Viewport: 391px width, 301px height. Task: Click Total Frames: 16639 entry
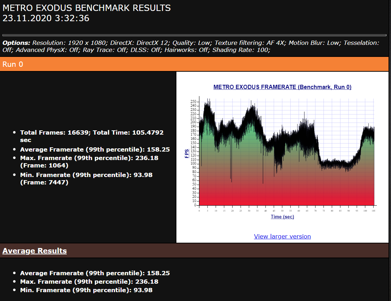pos(92,136)
